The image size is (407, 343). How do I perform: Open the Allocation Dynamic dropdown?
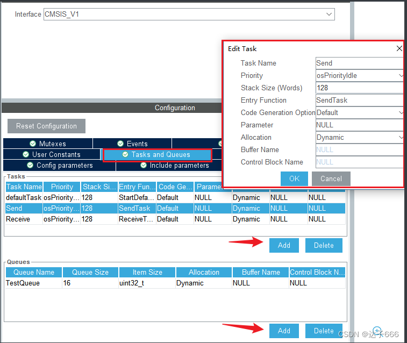click(359, 137)
